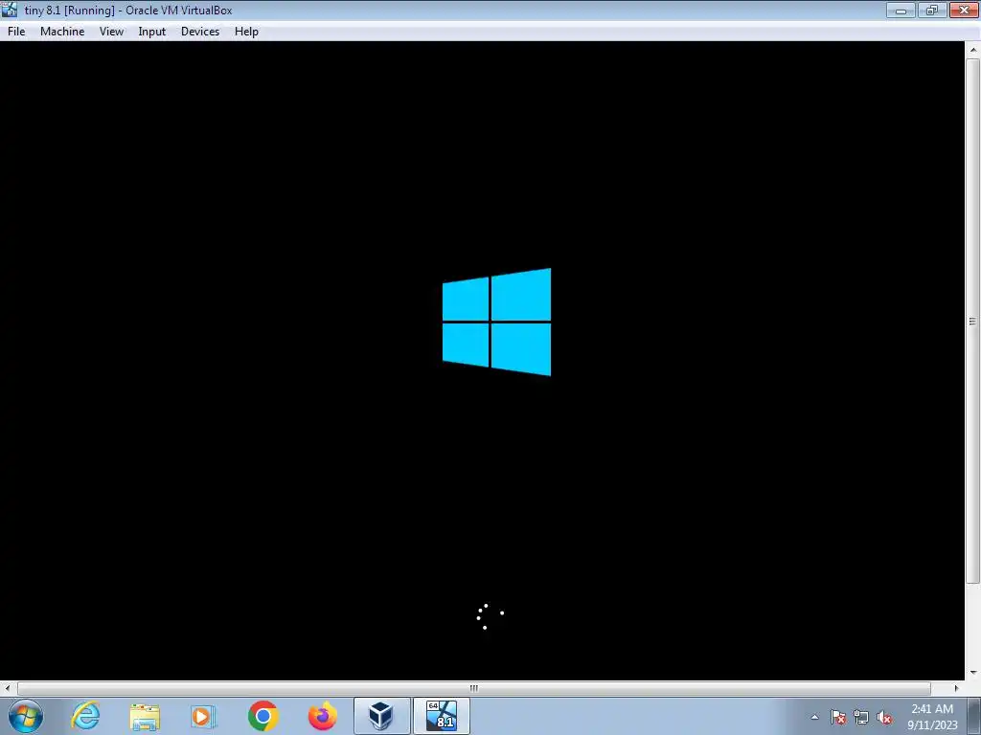Open the network status tray icon
Screen dimensions: 981x735
861,717
